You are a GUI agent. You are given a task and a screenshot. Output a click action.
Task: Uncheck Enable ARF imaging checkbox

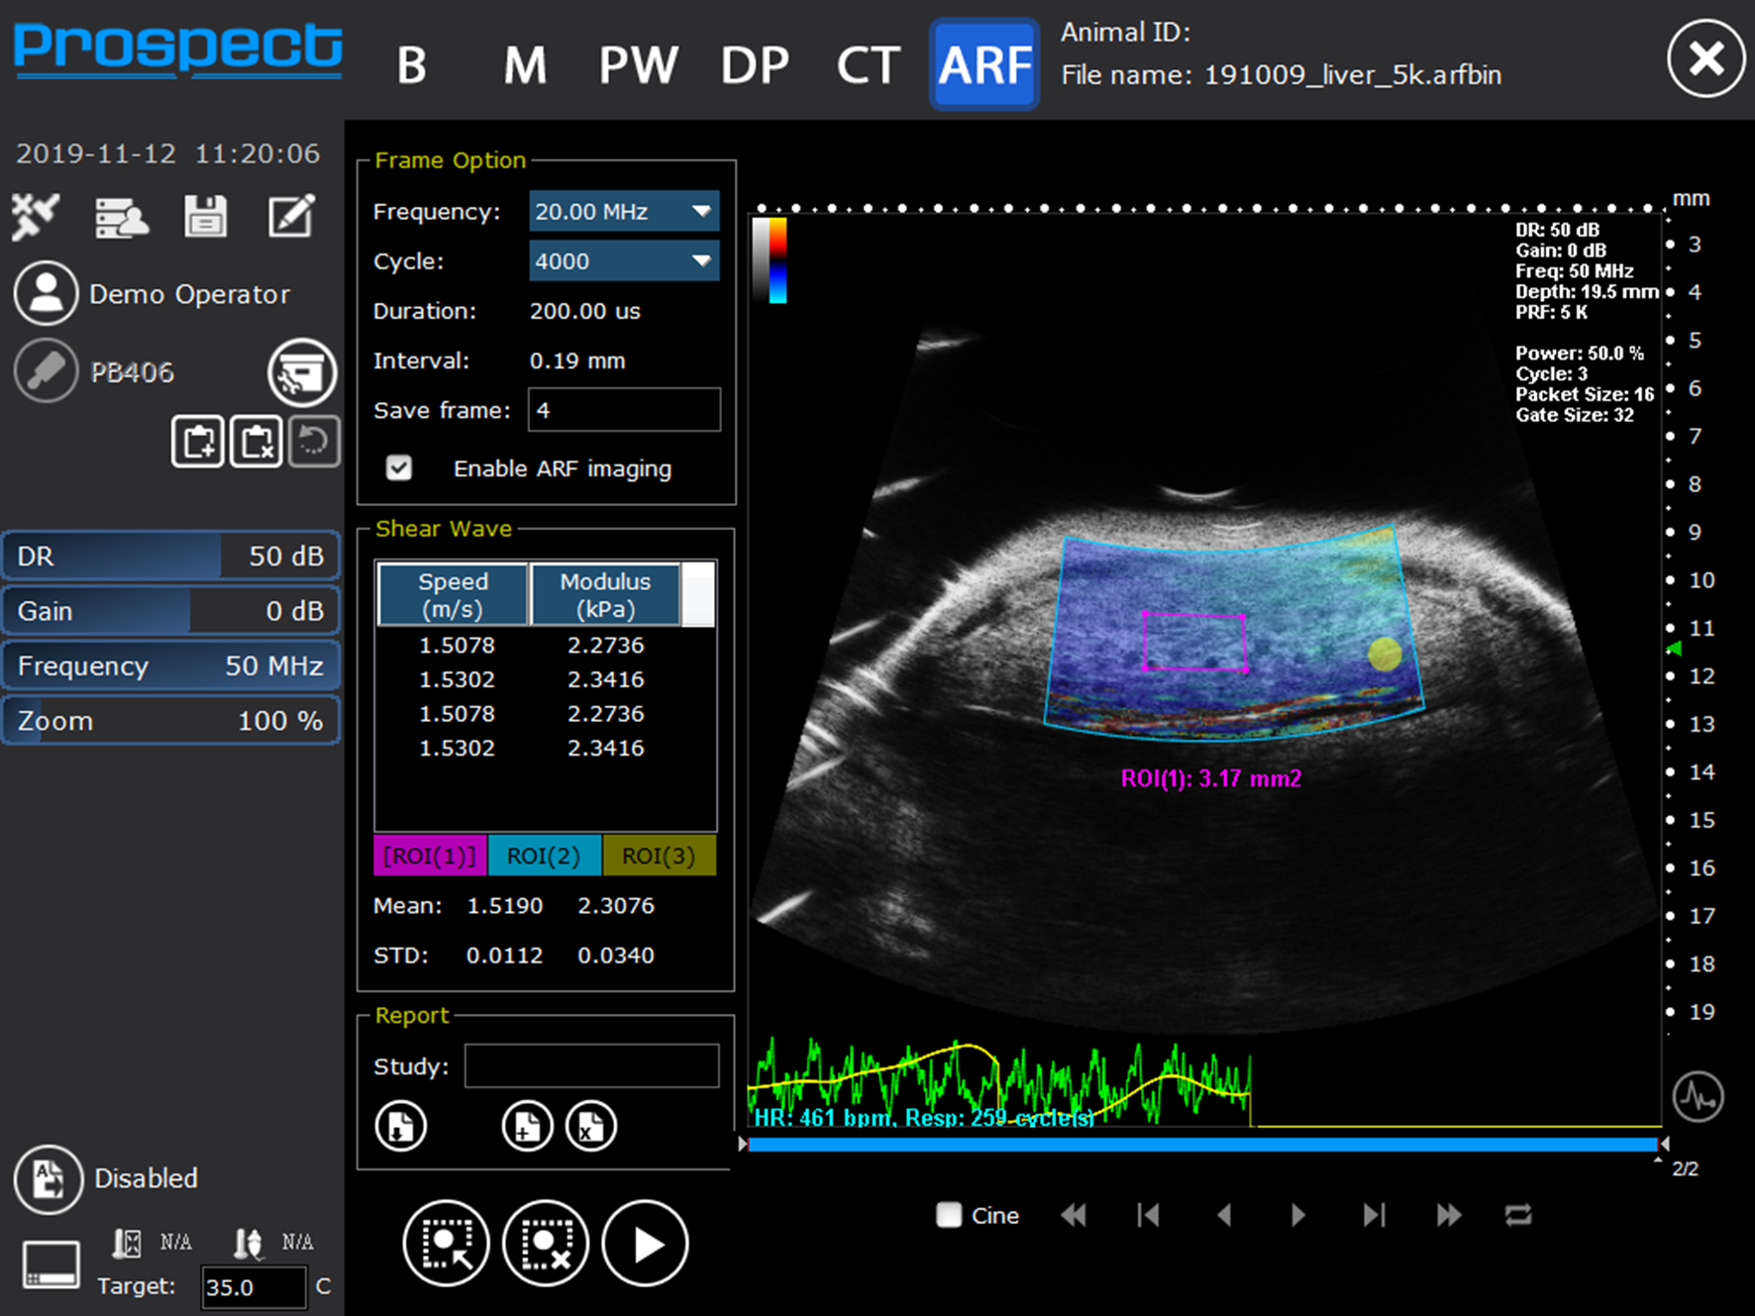(x=399, y=468)
